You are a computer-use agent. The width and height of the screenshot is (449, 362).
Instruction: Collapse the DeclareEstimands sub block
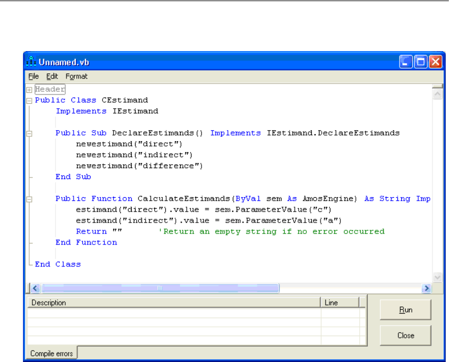tap(29, 133)
